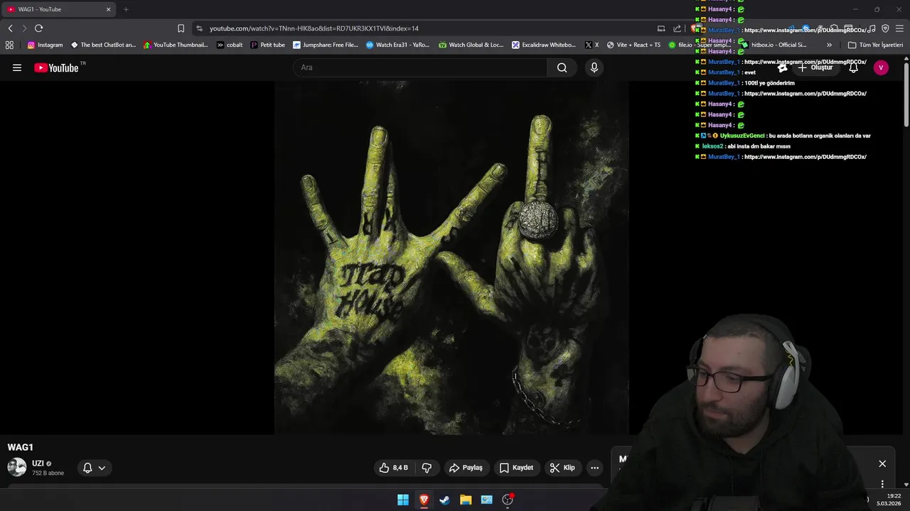Select the WAG1 - YouTube browser tab
This screenshot has height=511, width=910.
tap(60, 9)
